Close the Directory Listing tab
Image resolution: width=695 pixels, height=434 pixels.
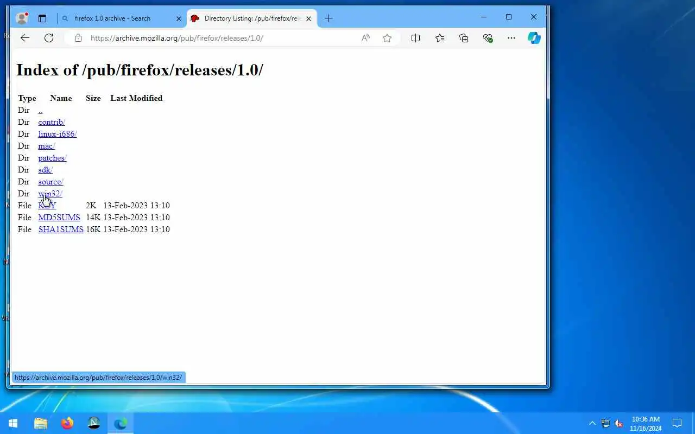[x=309, y=18]
